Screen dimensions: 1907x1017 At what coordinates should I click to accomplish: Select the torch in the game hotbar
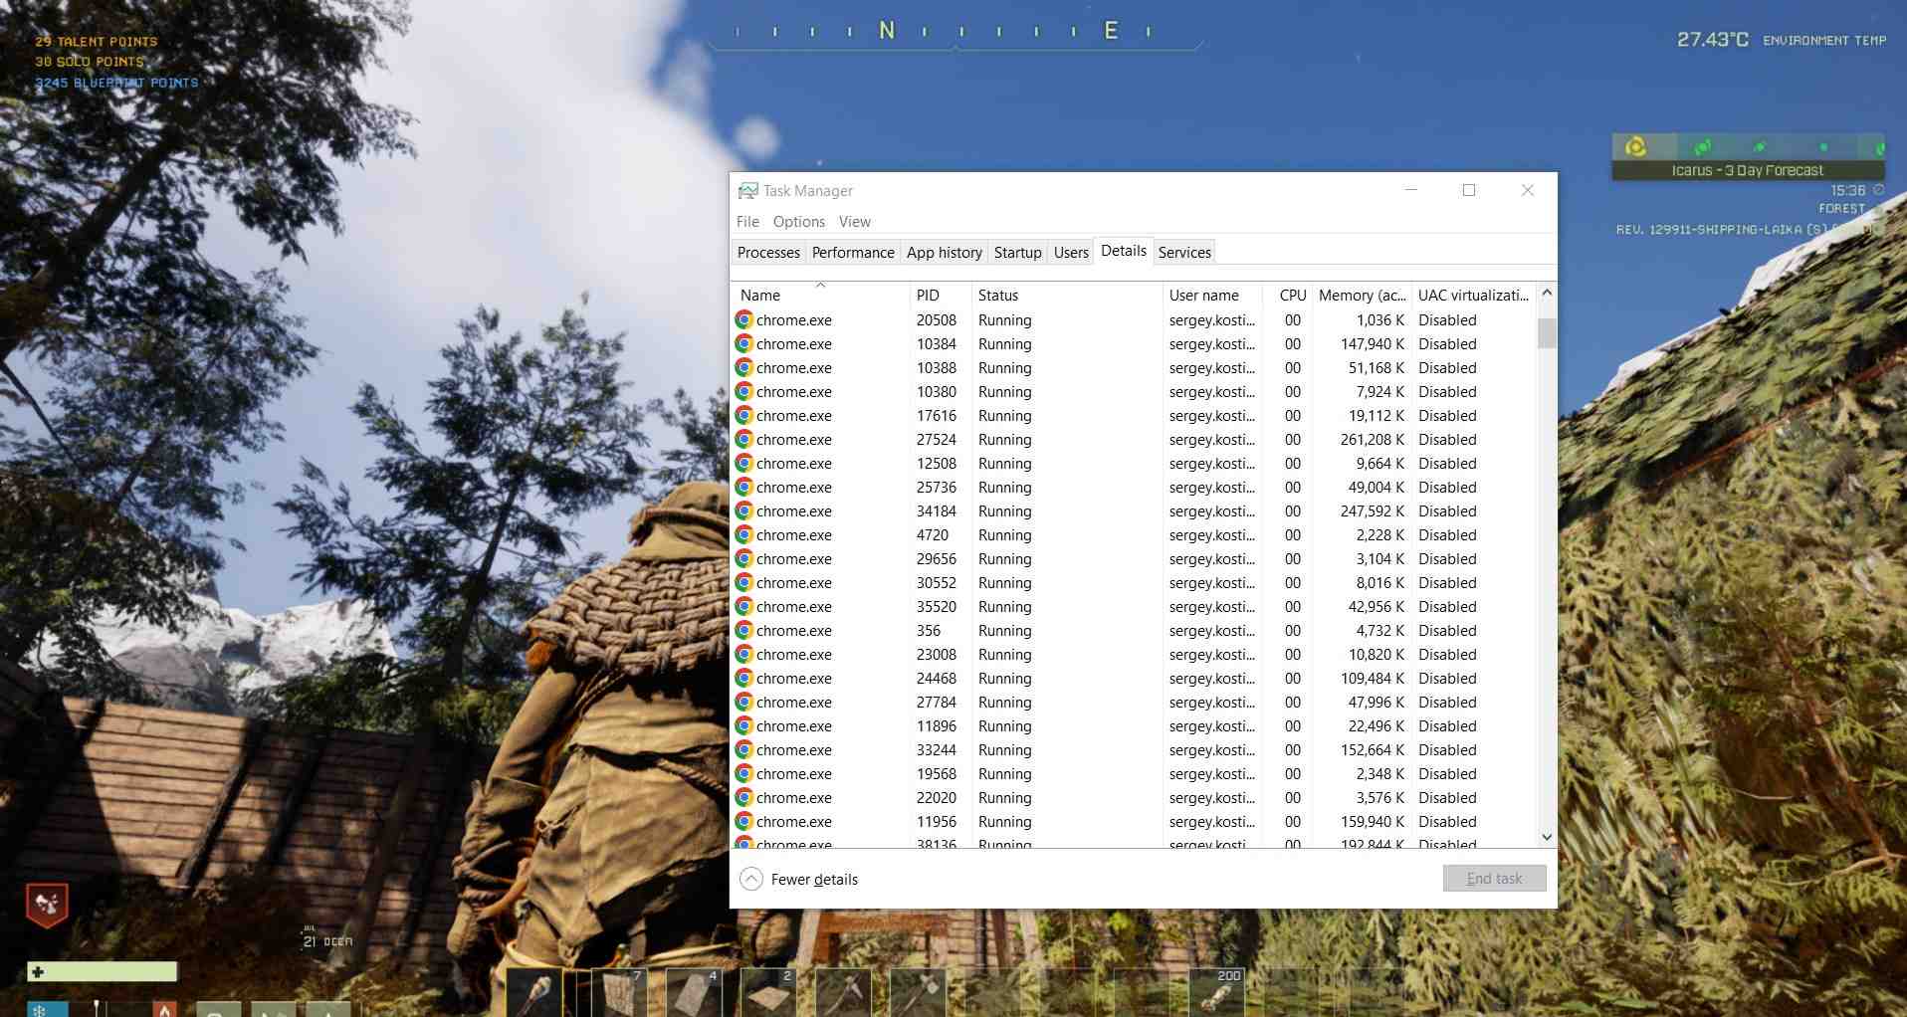pyautogui.click(x=534, y=992)
